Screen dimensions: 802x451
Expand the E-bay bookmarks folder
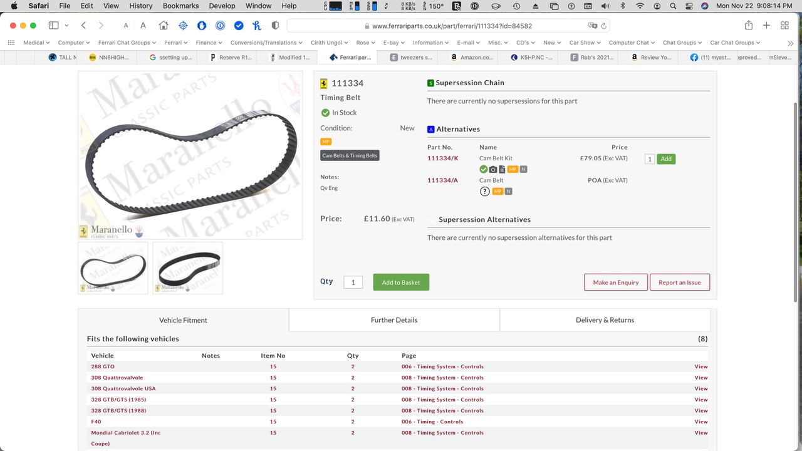393,43
